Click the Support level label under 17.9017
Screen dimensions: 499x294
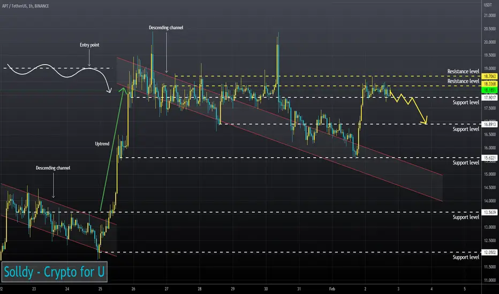point(466,103)
